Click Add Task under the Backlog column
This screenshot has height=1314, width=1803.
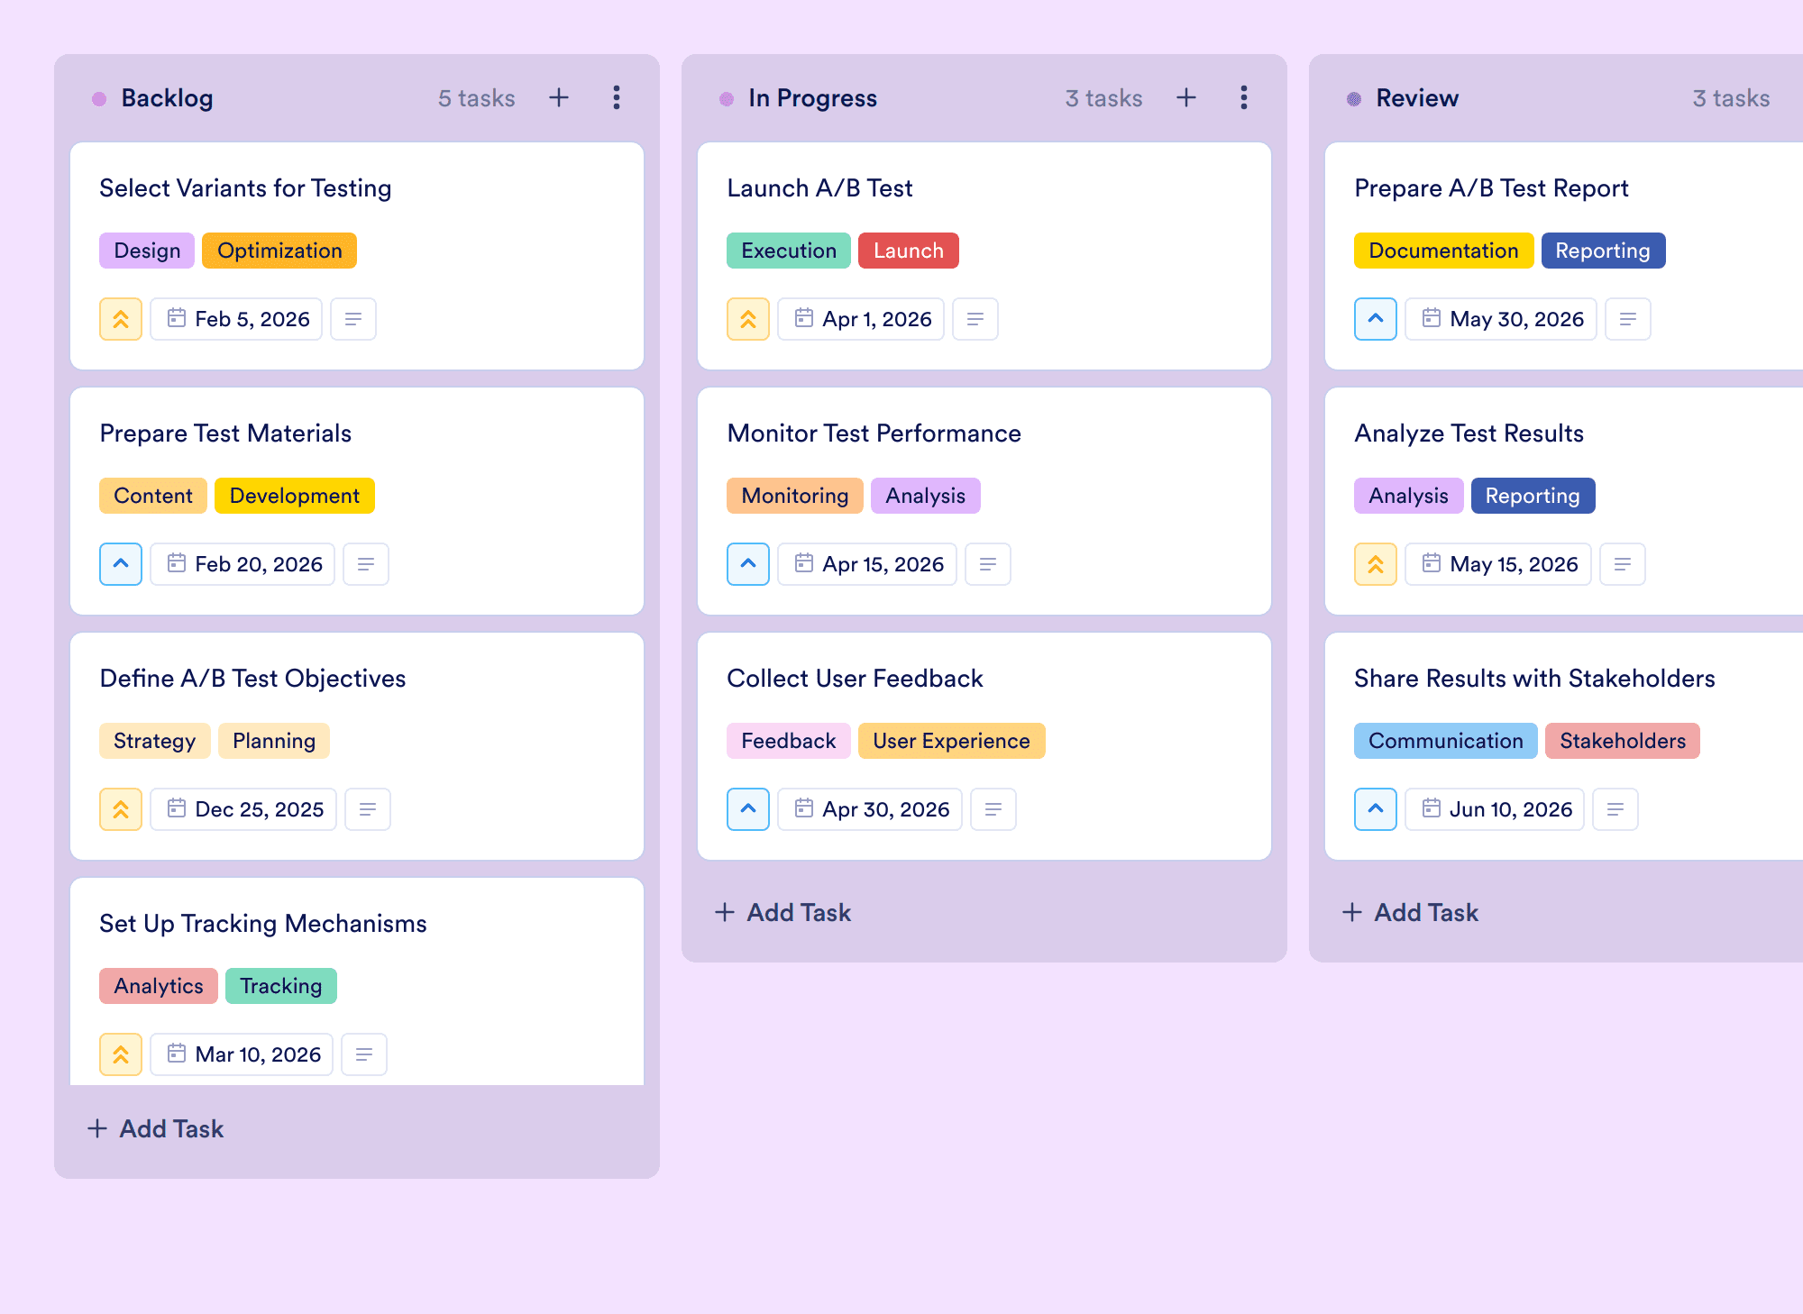[x=155, y=1128]
